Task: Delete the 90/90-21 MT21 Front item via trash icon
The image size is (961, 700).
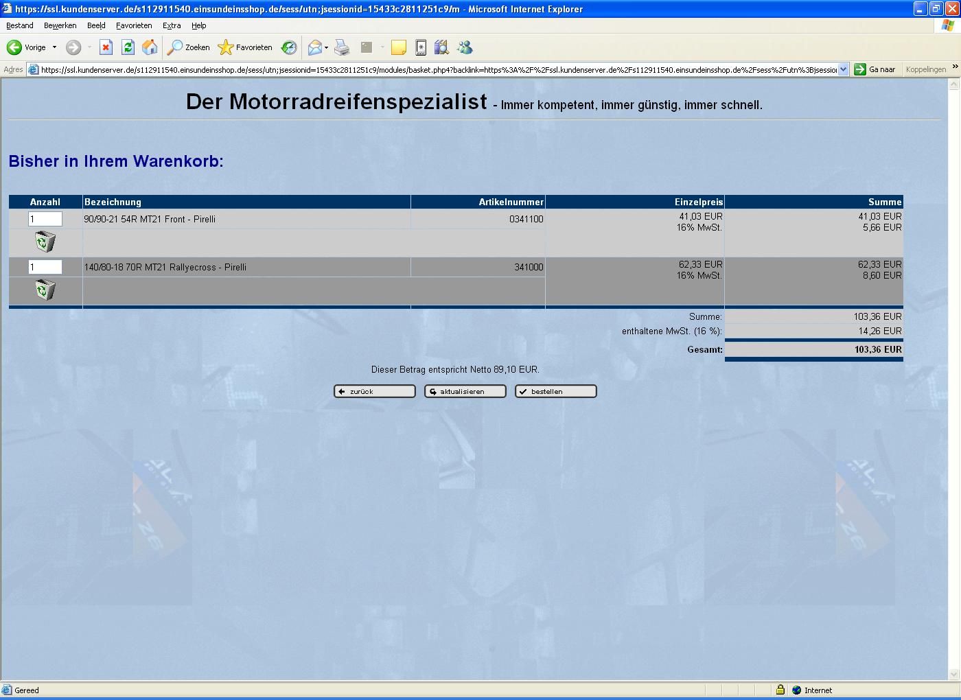Action: (x=45, y=242)
